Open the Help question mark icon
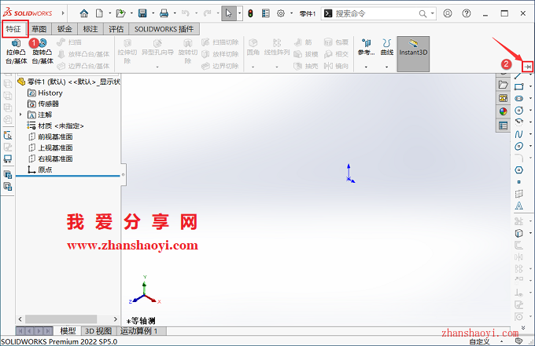 [x=467, y=13]
